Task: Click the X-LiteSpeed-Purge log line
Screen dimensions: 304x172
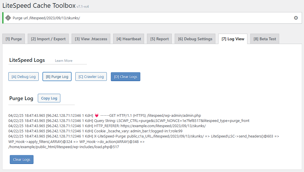Action: pos(144,136)
